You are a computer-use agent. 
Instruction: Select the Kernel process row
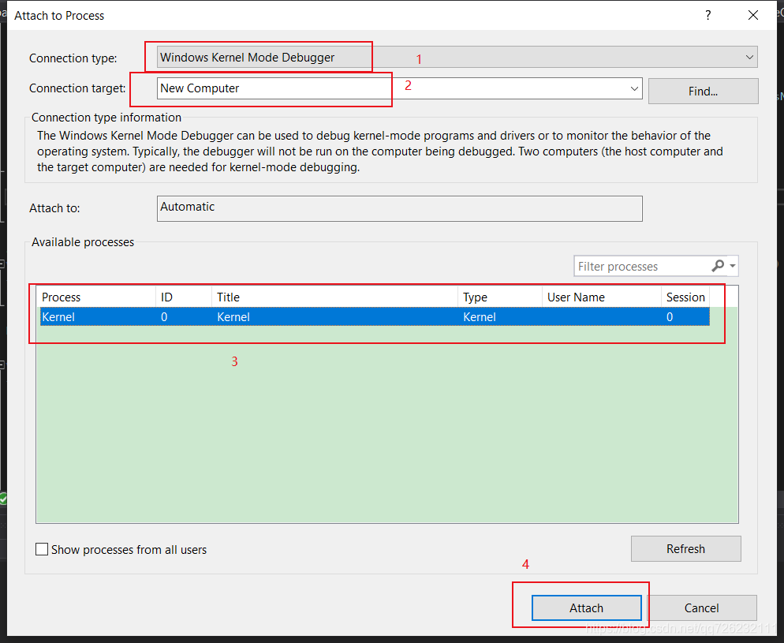[375, 317]
